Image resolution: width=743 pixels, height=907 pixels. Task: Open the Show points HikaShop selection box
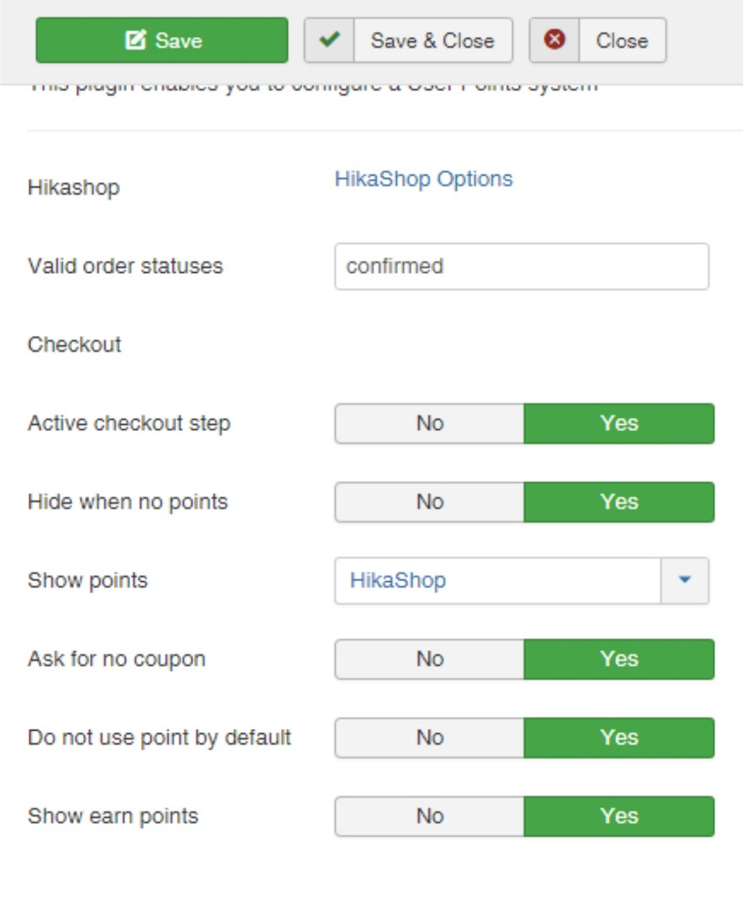point(498,580)
